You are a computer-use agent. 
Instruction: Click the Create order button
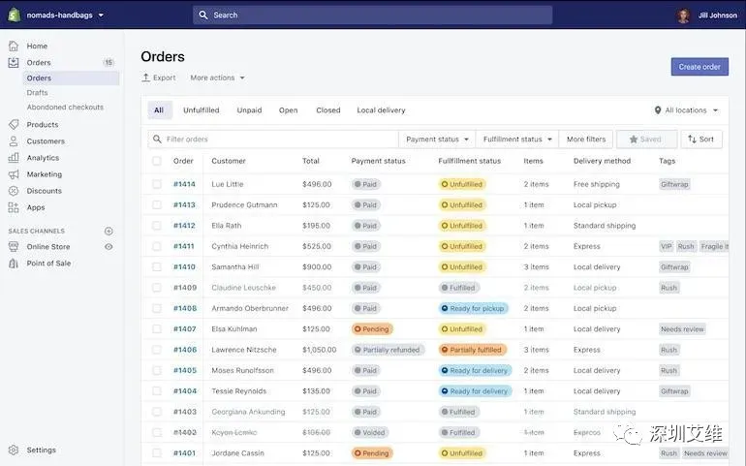click(x=699, y=67)
